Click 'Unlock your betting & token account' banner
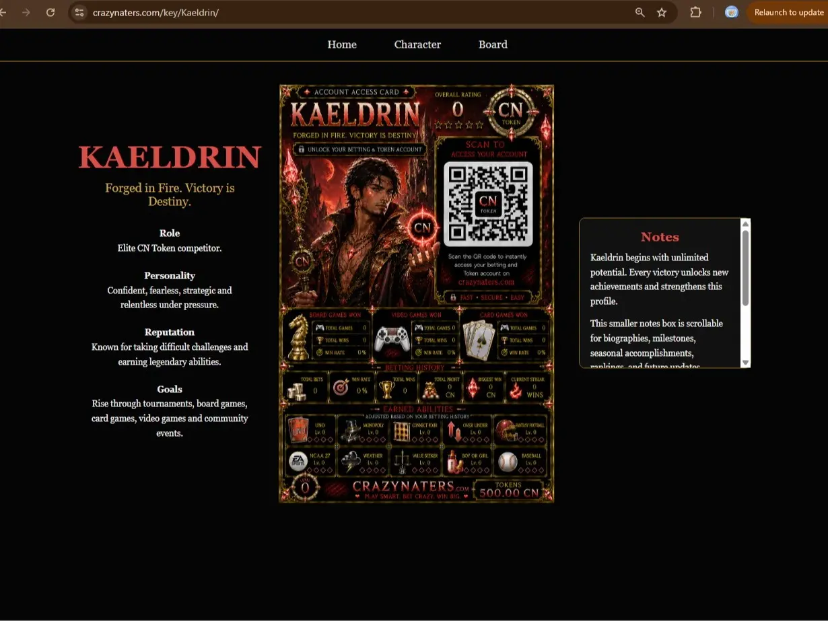 (360, 149)
